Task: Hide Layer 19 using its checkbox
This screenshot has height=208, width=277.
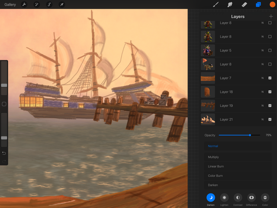Action: click(270, 106)
